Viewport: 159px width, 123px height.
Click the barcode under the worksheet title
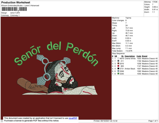coord(14,9)
